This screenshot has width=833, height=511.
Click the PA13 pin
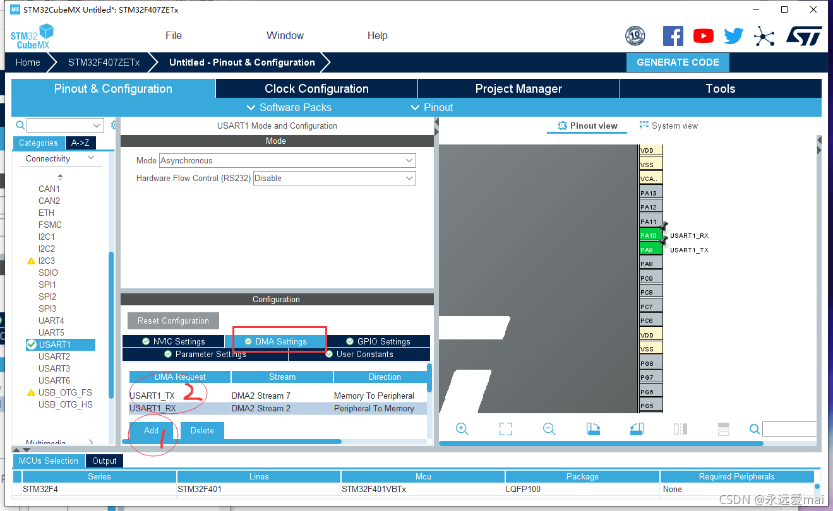650,193
